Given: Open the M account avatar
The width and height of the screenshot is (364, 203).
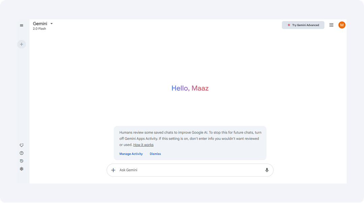Looking at the screenshot, I should click(x=342, y=25).
